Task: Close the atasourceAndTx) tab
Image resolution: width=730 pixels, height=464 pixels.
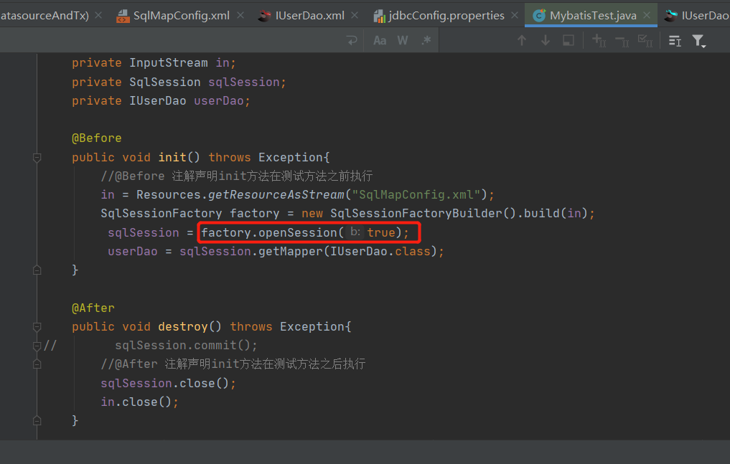Action: click(98, 15)
